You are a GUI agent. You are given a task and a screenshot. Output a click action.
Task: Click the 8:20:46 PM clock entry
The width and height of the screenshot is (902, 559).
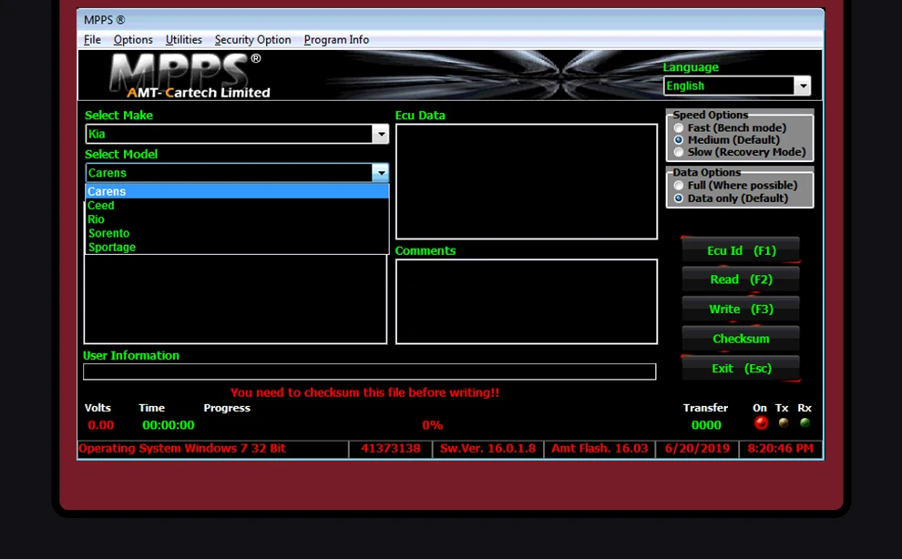pyautogui.click(x=781, y=449)
